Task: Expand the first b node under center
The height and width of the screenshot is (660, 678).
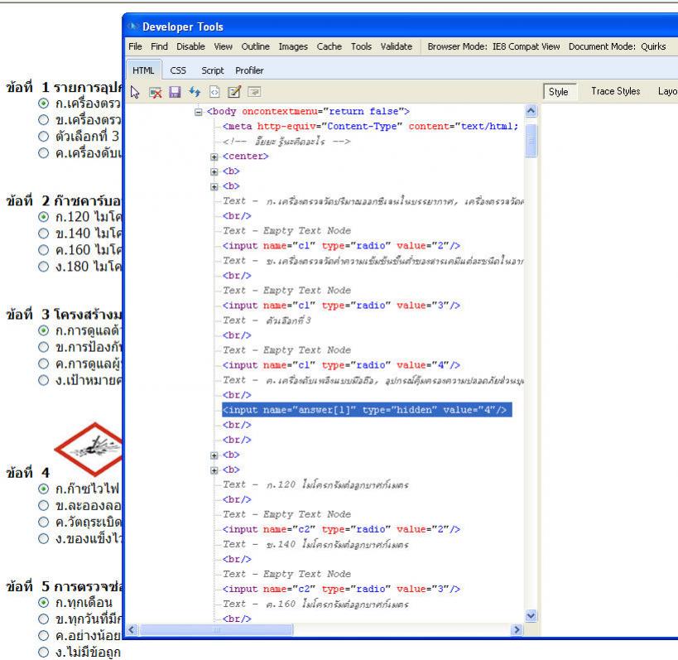Action: pos(214,171)
